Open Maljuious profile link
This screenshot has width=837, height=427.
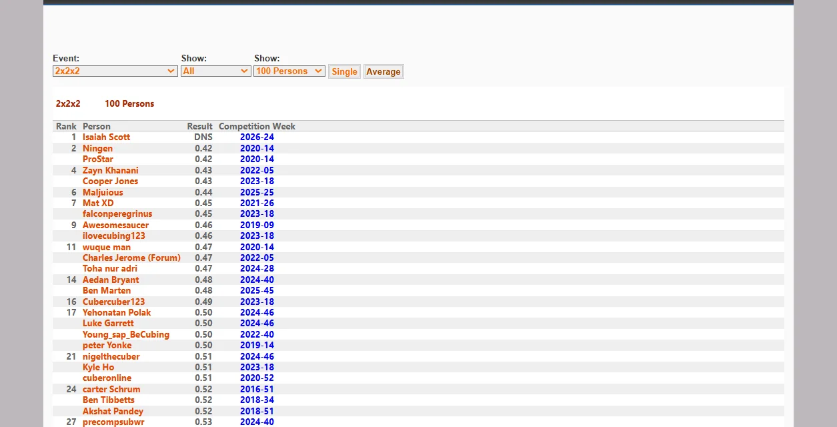(x=103, y=192)
